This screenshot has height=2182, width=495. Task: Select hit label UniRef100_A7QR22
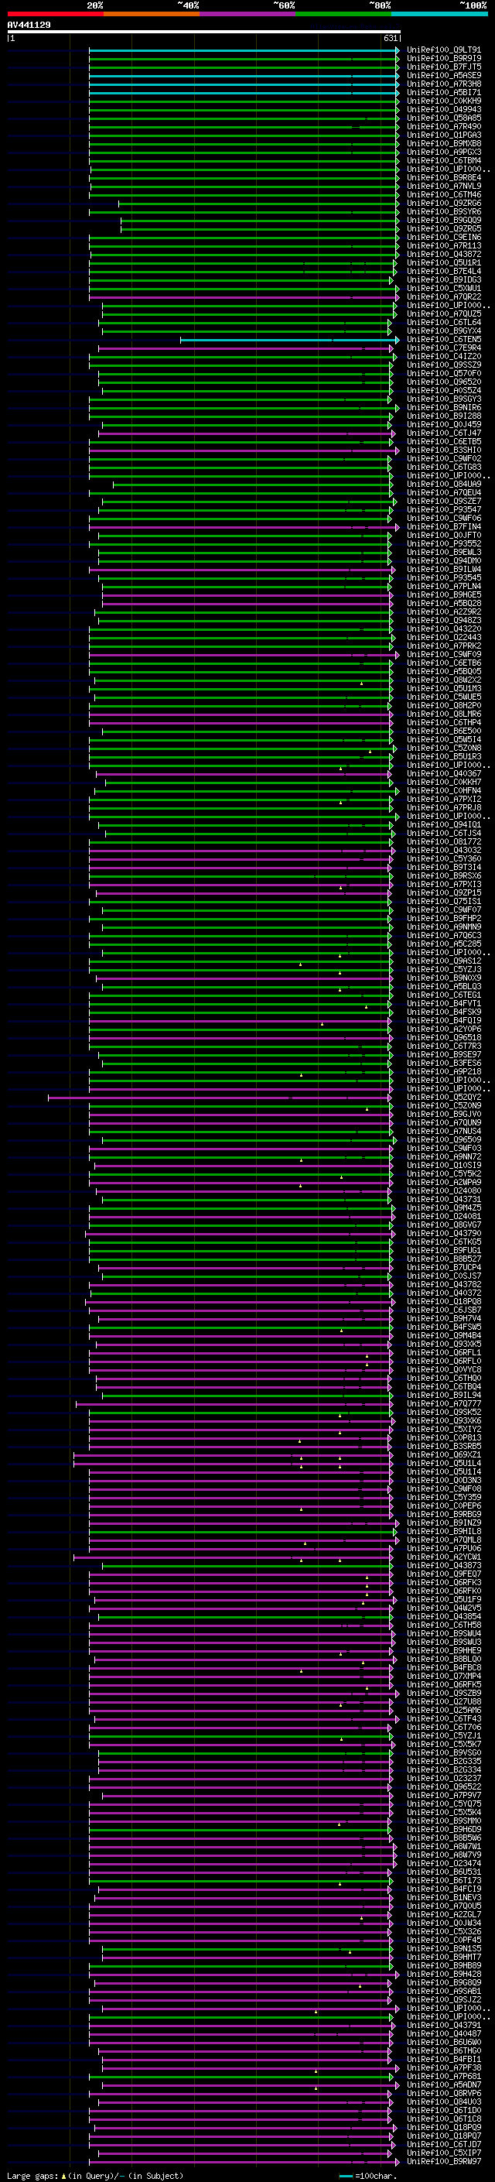(444, 296)
